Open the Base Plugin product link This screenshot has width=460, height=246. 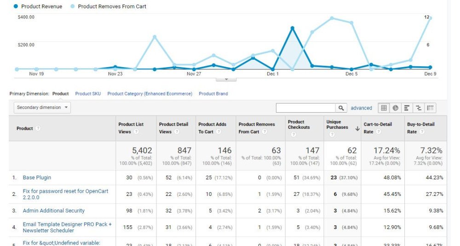pos(37,177)
